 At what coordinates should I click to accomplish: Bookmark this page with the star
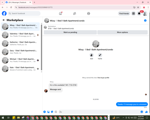click(x=138, y=7)
